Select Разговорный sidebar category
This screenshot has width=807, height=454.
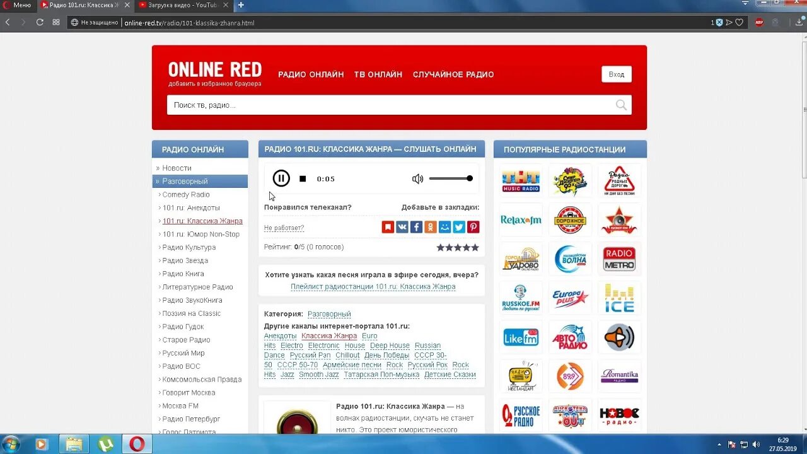[x=200, y=182]
